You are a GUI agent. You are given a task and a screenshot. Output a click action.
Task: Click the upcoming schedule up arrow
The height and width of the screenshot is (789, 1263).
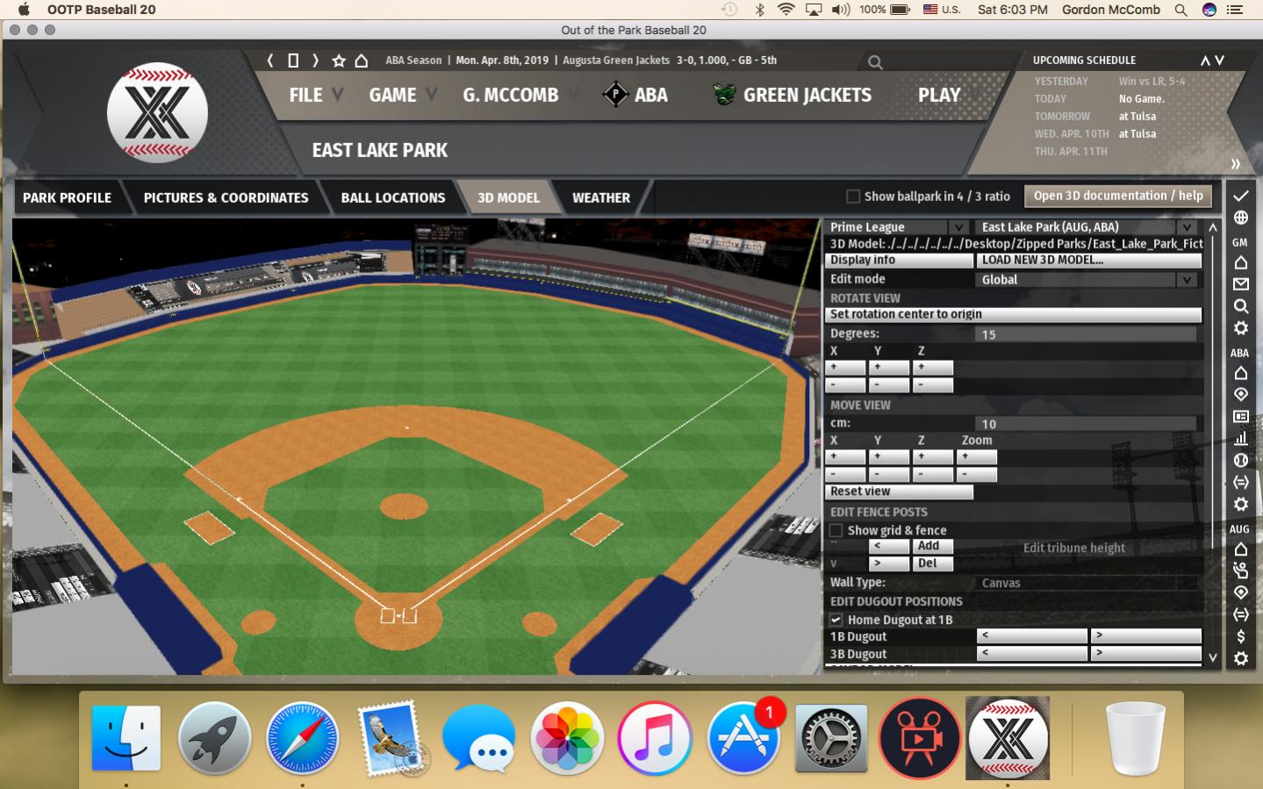(1205, 61)
